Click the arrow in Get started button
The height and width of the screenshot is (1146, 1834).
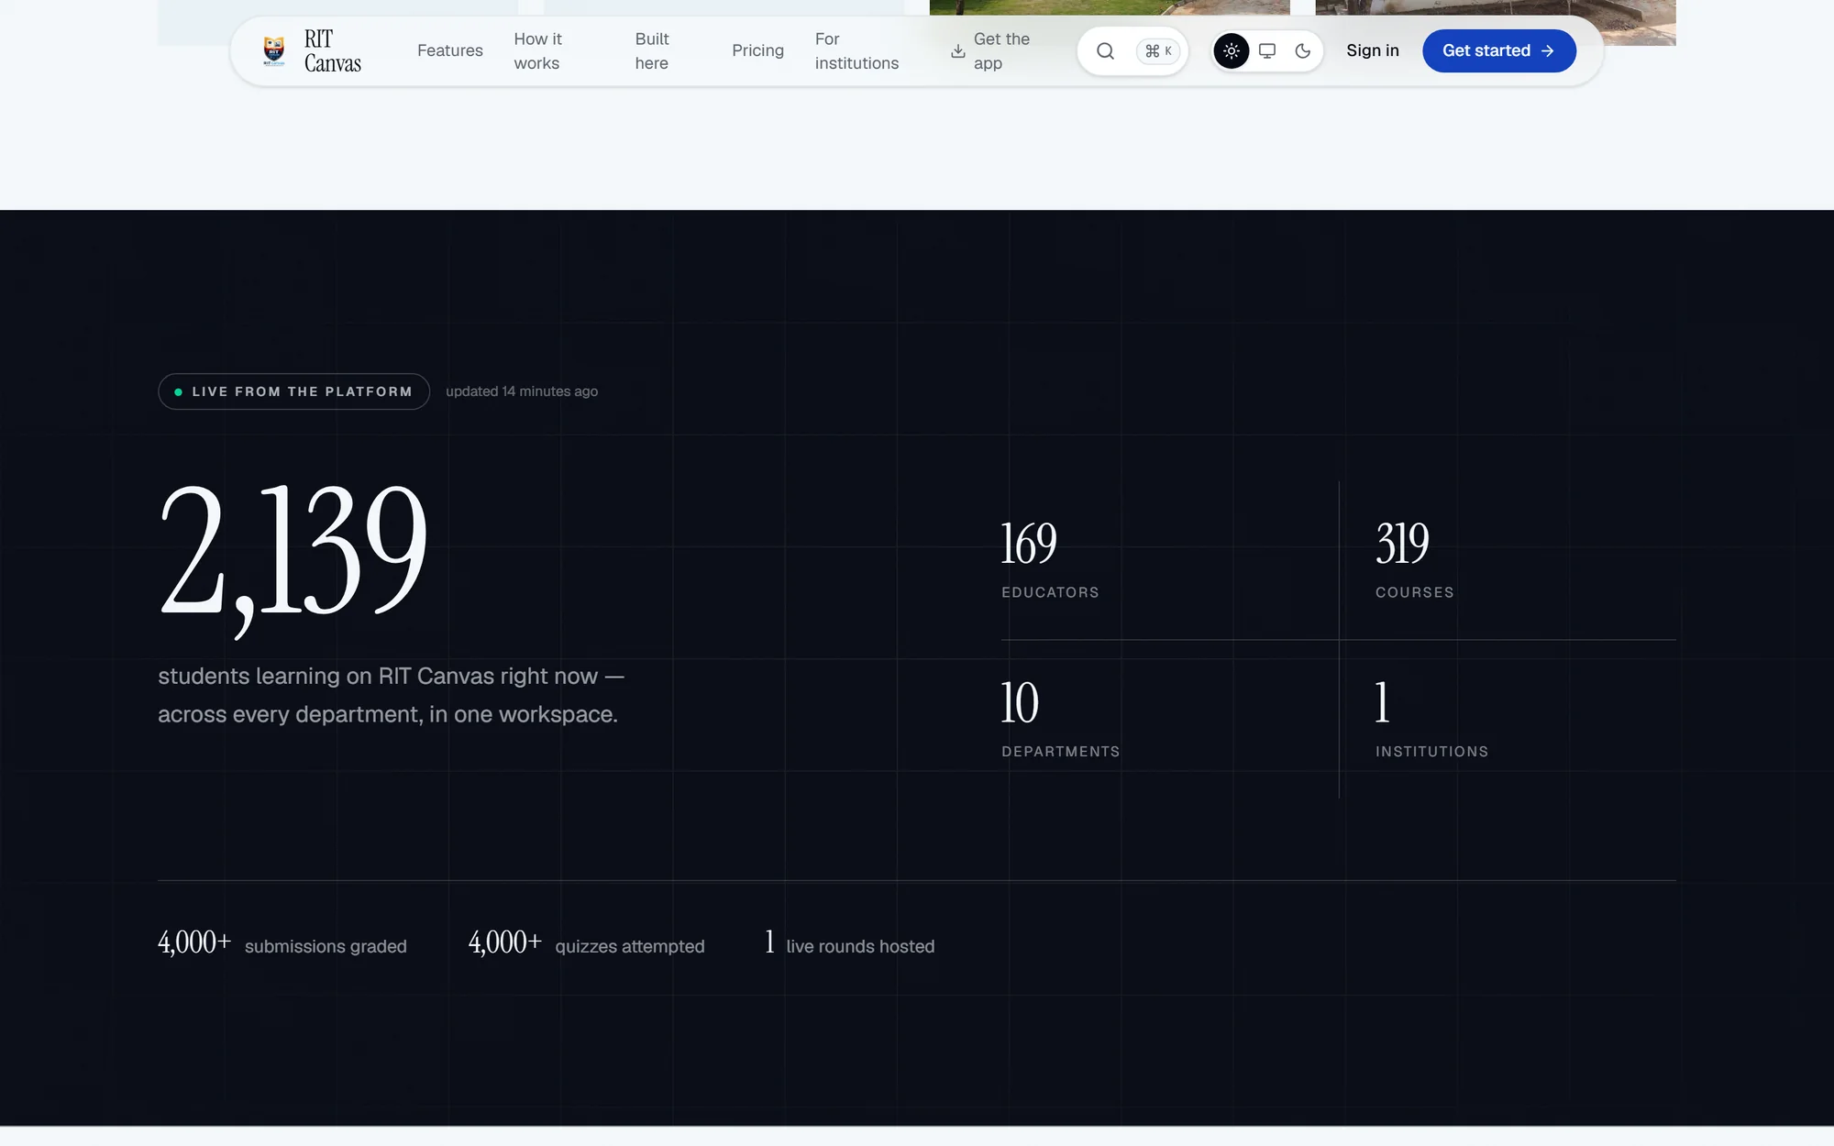(x=1548, y=51)
